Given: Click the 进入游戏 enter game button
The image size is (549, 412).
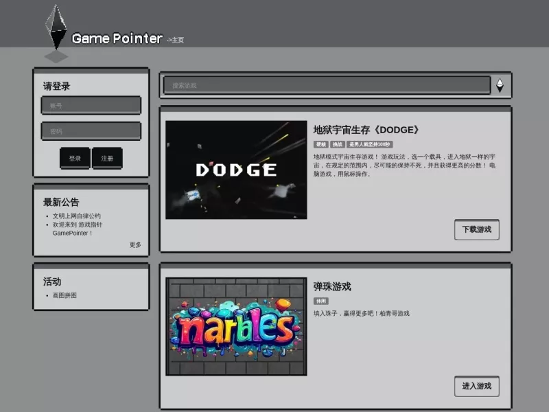Looking at the screenshot, I should [x=477, y=386].
